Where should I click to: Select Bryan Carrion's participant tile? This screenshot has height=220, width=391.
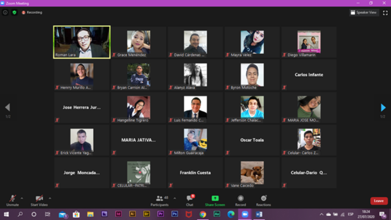(x=139, y=74)
